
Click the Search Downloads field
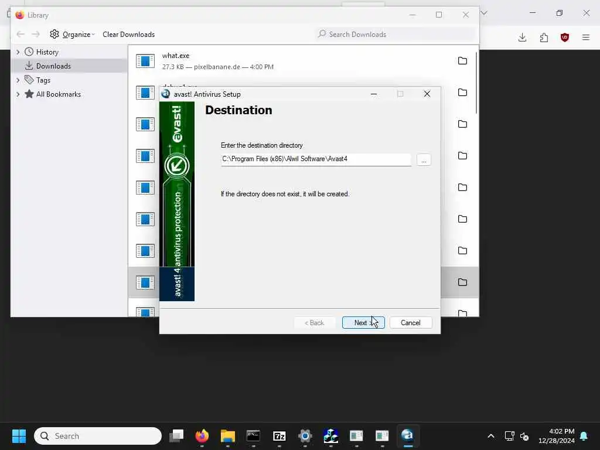(x=394, y=35)
